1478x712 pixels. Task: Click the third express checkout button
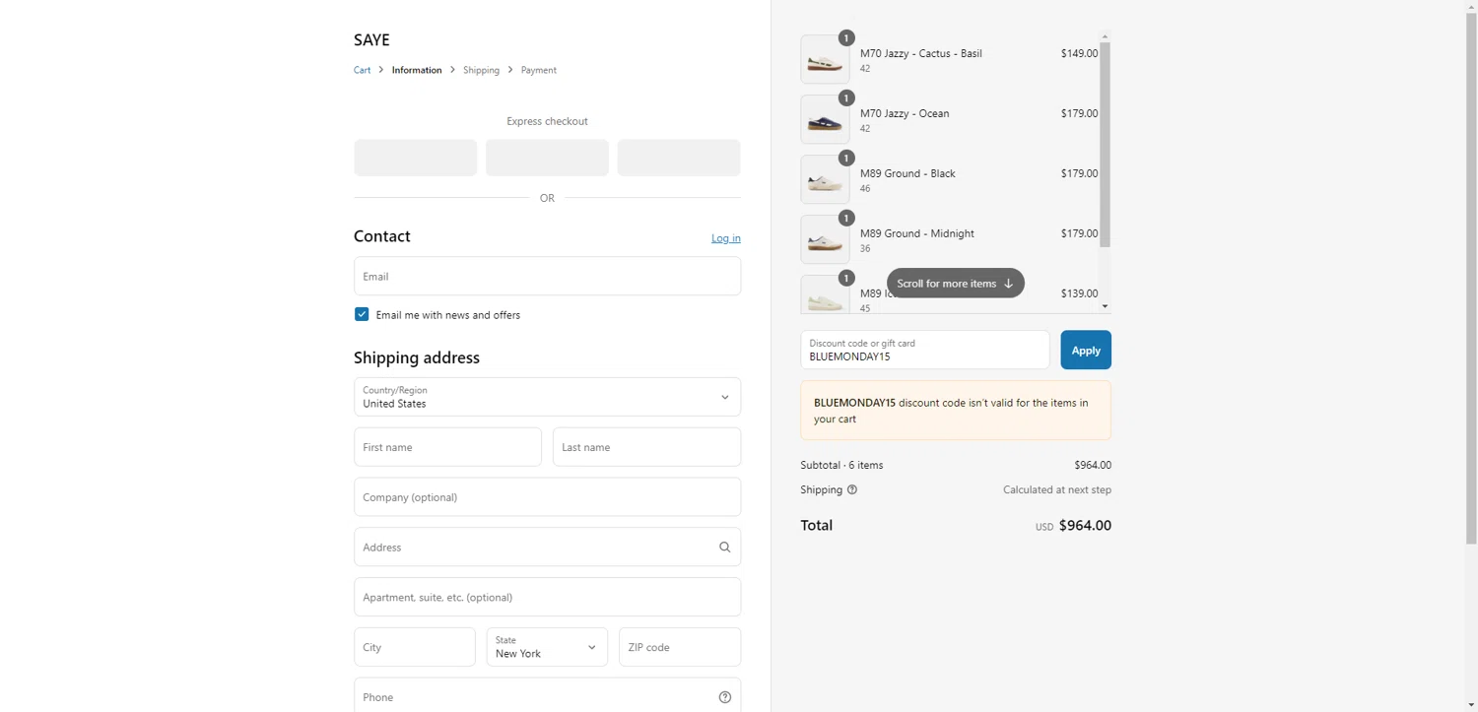pos(679,158)
